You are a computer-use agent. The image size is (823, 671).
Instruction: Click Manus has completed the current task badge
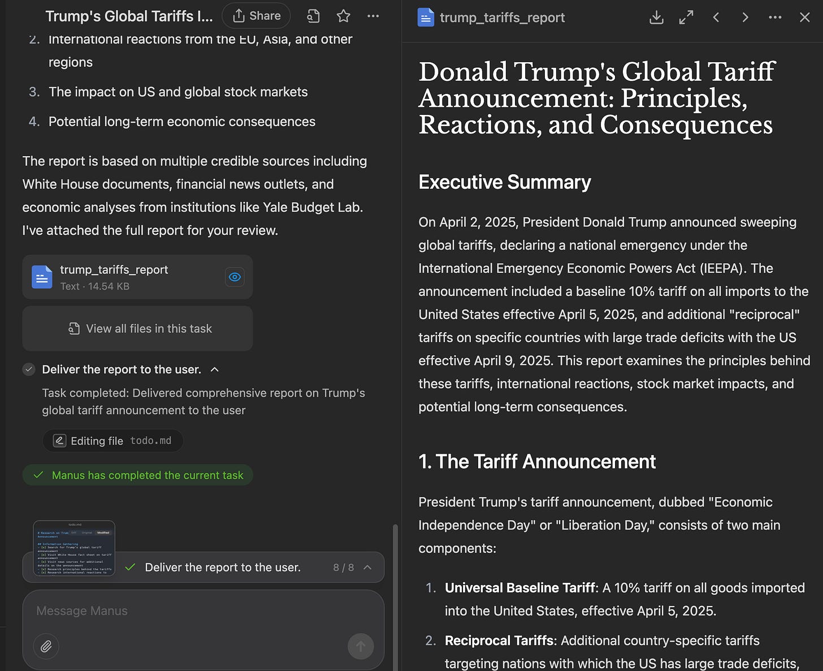(x=137, y=475)
